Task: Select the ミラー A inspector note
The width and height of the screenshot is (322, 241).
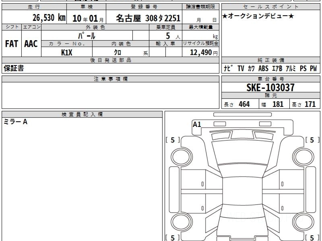Action: tap(15, 122)
